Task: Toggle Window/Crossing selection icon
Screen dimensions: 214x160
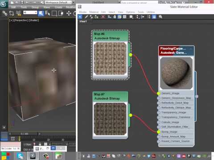Action: pos(61,13)
